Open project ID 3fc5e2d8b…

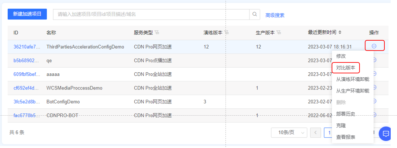click(x=27, y=102)
